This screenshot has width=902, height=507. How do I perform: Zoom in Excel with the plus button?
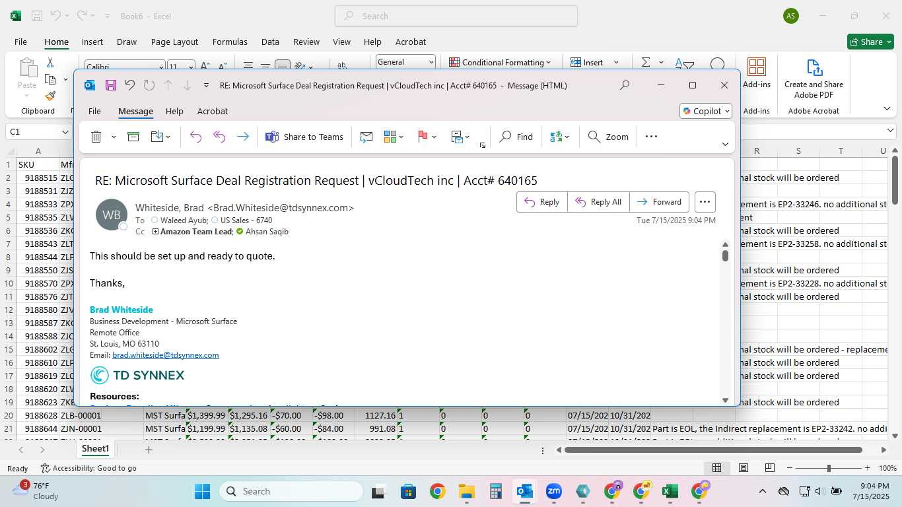(x=868, y=468)
